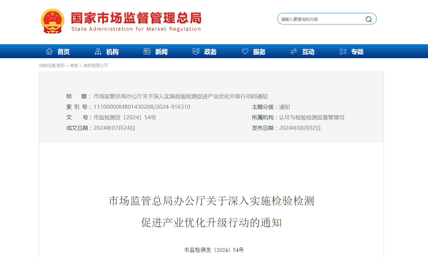Click the 国家市场监督管理总局 site title
The height and width of the screenshot is (258, 428).
pyautogui.click(x=136, y=18)
